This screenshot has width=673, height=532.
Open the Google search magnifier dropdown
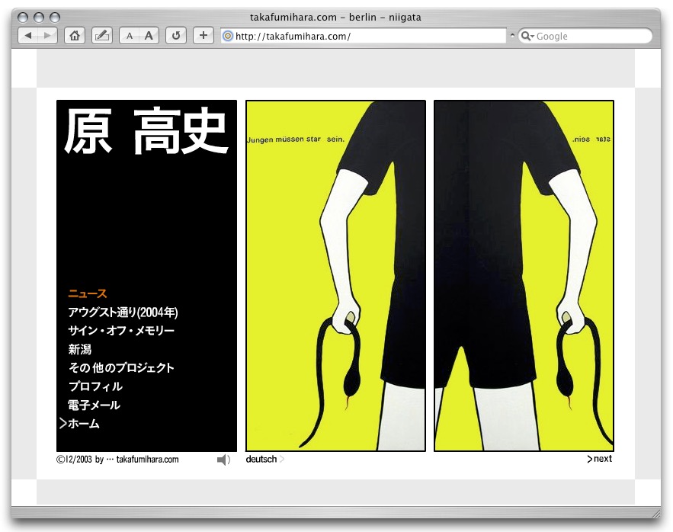[x=527, y=36]
